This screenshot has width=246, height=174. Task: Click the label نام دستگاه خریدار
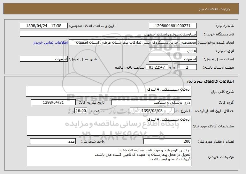pos(219,34)
